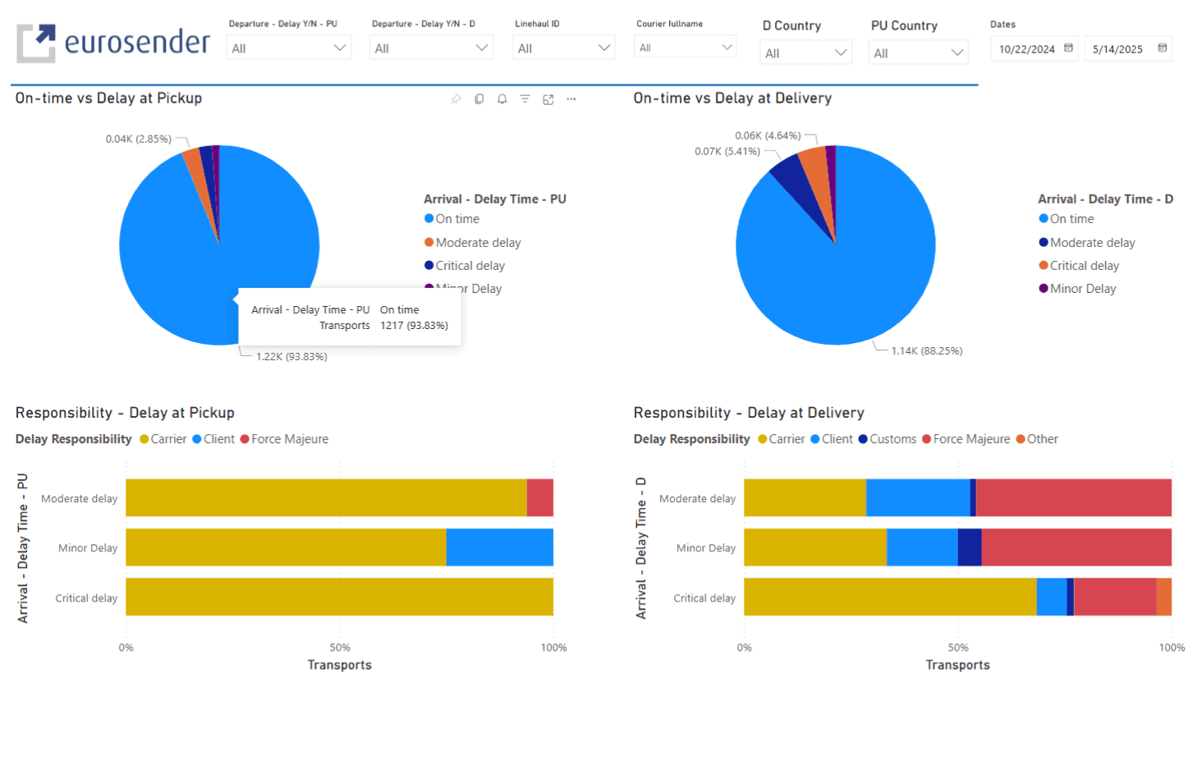Click Carrier legend item in pickup responsibility chart

click(x=163, y=439)
